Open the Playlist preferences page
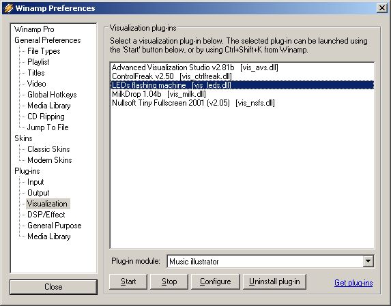Image resolution: width=391 pixels, height=306 pixels. (x=38, y=62)
